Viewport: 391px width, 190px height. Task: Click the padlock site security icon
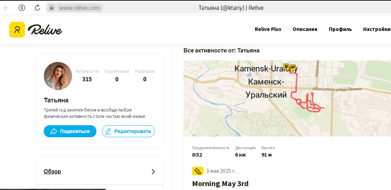(52, 8)
